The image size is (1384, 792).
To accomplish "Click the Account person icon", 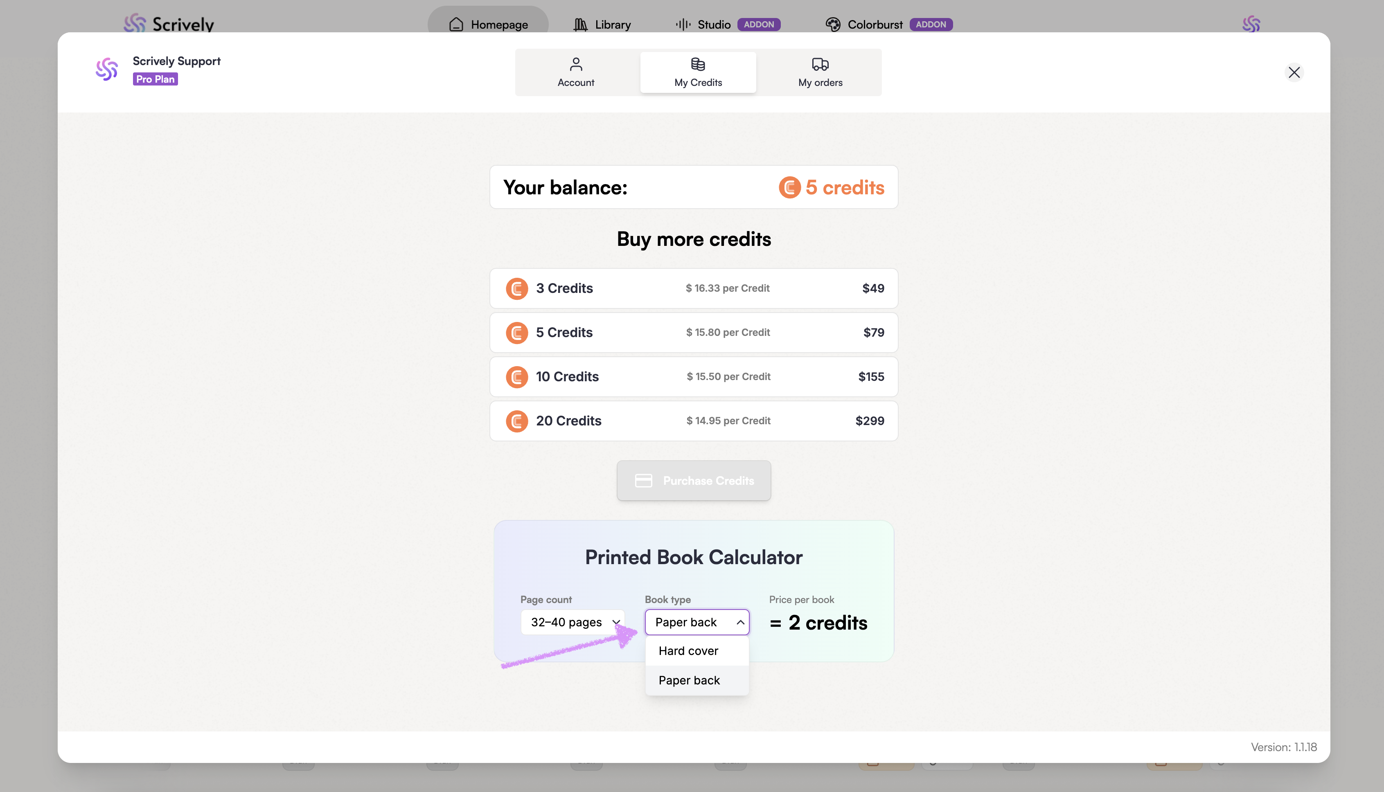I will pos(576,64).
